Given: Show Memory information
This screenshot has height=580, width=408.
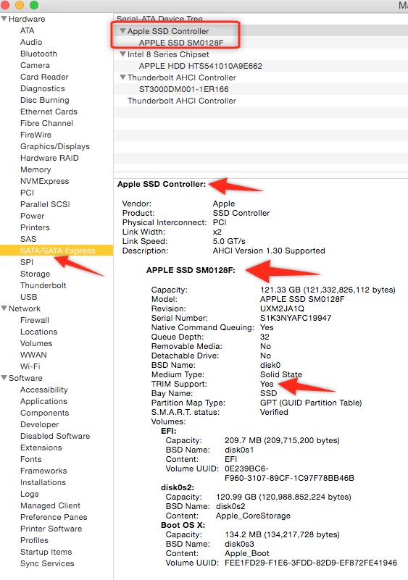Looking at the screenshot, I should 36,169.
